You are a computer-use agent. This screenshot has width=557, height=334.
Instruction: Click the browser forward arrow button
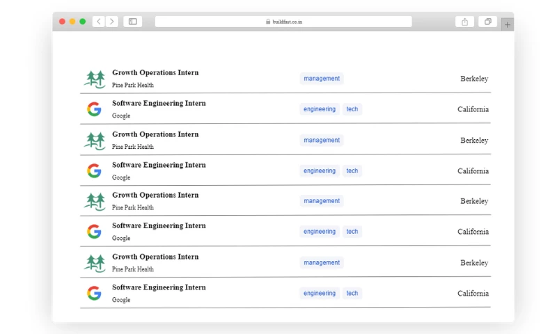point(112,22)
